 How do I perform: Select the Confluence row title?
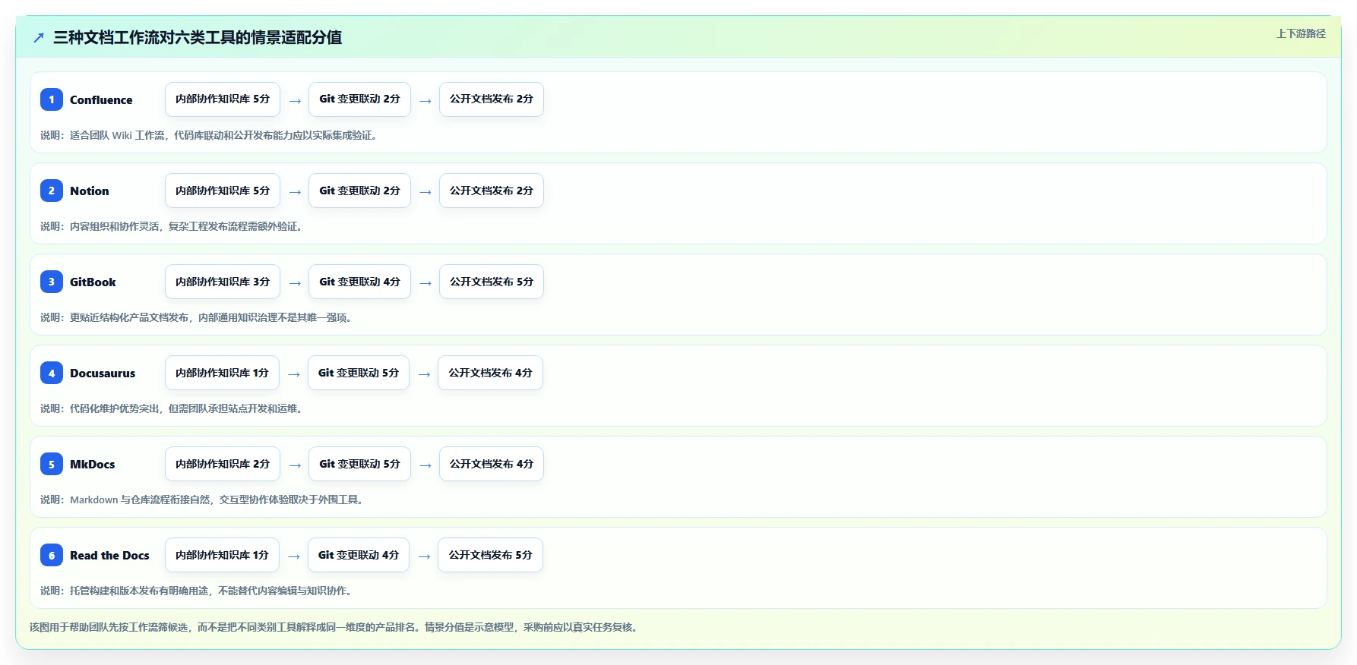[x=101, y=99]
